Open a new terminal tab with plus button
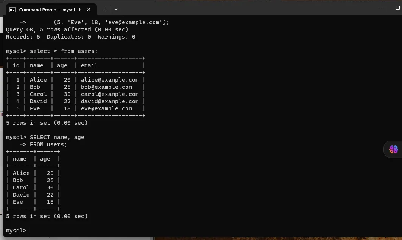402x240 pixels. pos(105,9)
